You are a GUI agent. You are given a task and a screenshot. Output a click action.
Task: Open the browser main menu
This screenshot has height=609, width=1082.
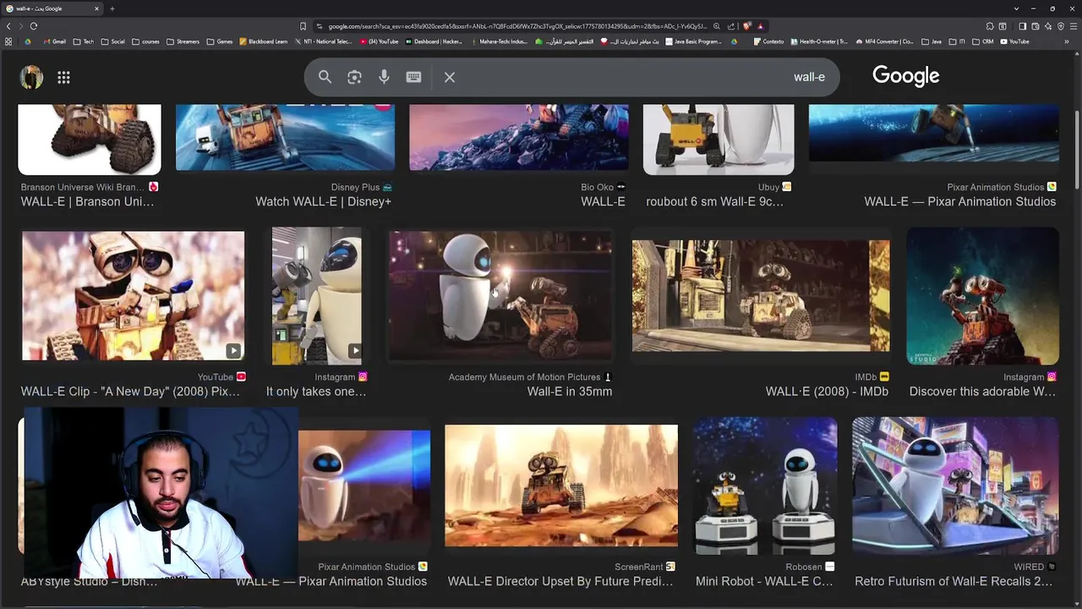pyautogui.click(x=1074, y=26)
